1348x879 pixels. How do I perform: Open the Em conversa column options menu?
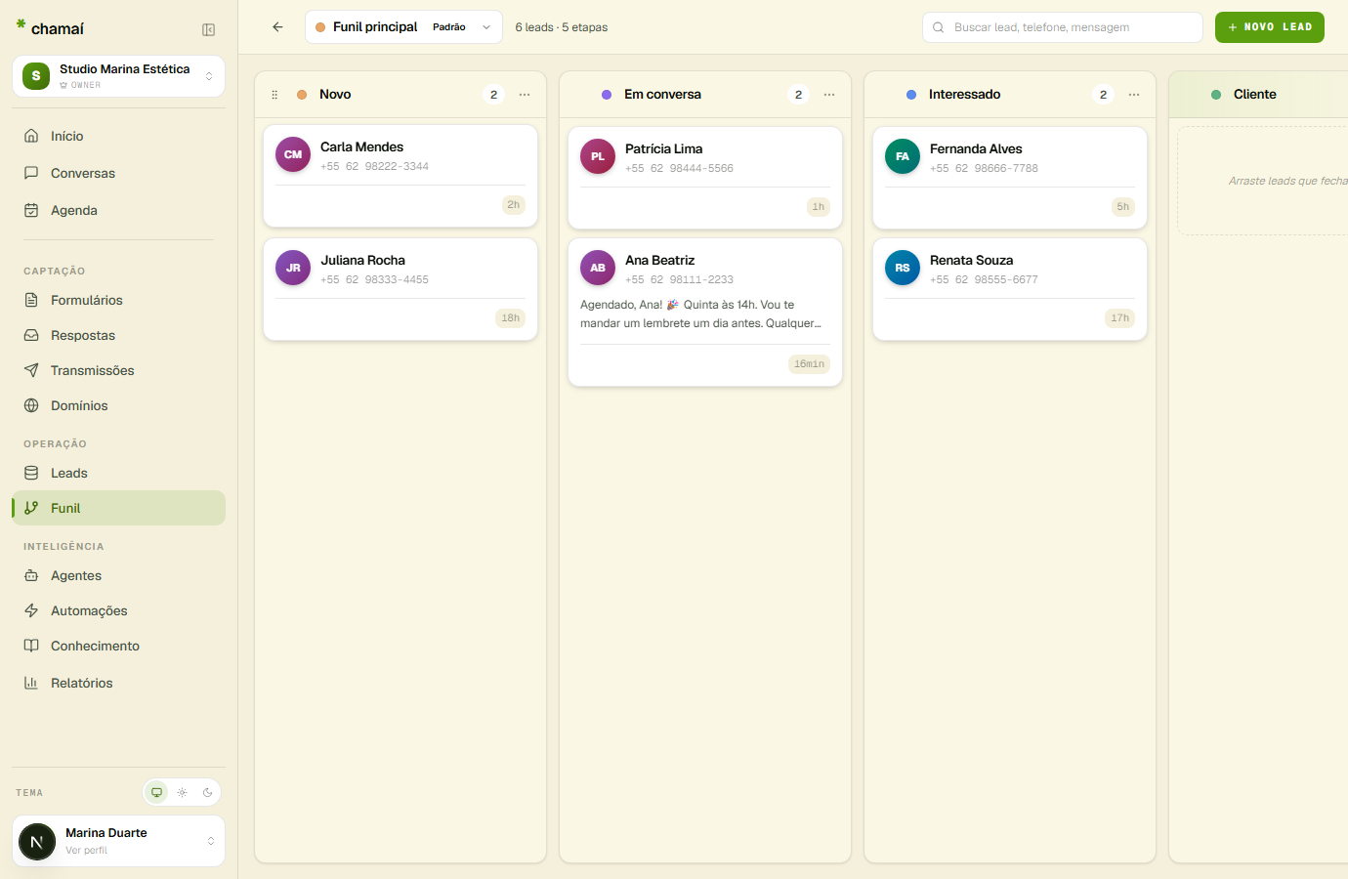pyautogui.click(x=829, y=95)
